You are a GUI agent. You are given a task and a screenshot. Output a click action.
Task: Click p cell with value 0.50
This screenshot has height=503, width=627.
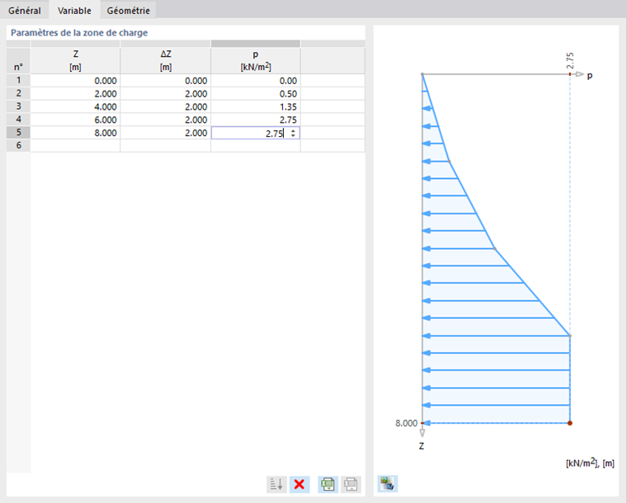click(256, 93)
